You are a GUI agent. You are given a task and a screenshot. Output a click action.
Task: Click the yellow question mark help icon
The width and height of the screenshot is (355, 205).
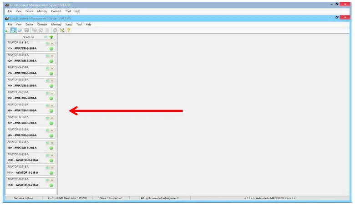click(x=69, y=30)
